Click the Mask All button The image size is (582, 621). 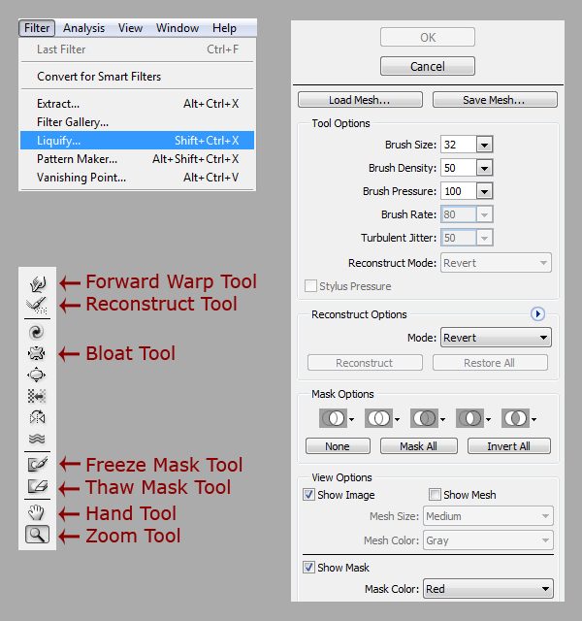[418, 446]
